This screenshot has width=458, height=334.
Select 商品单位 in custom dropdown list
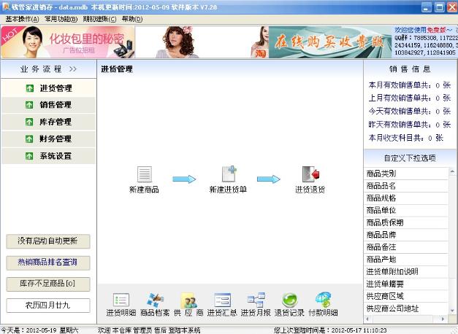406,211
